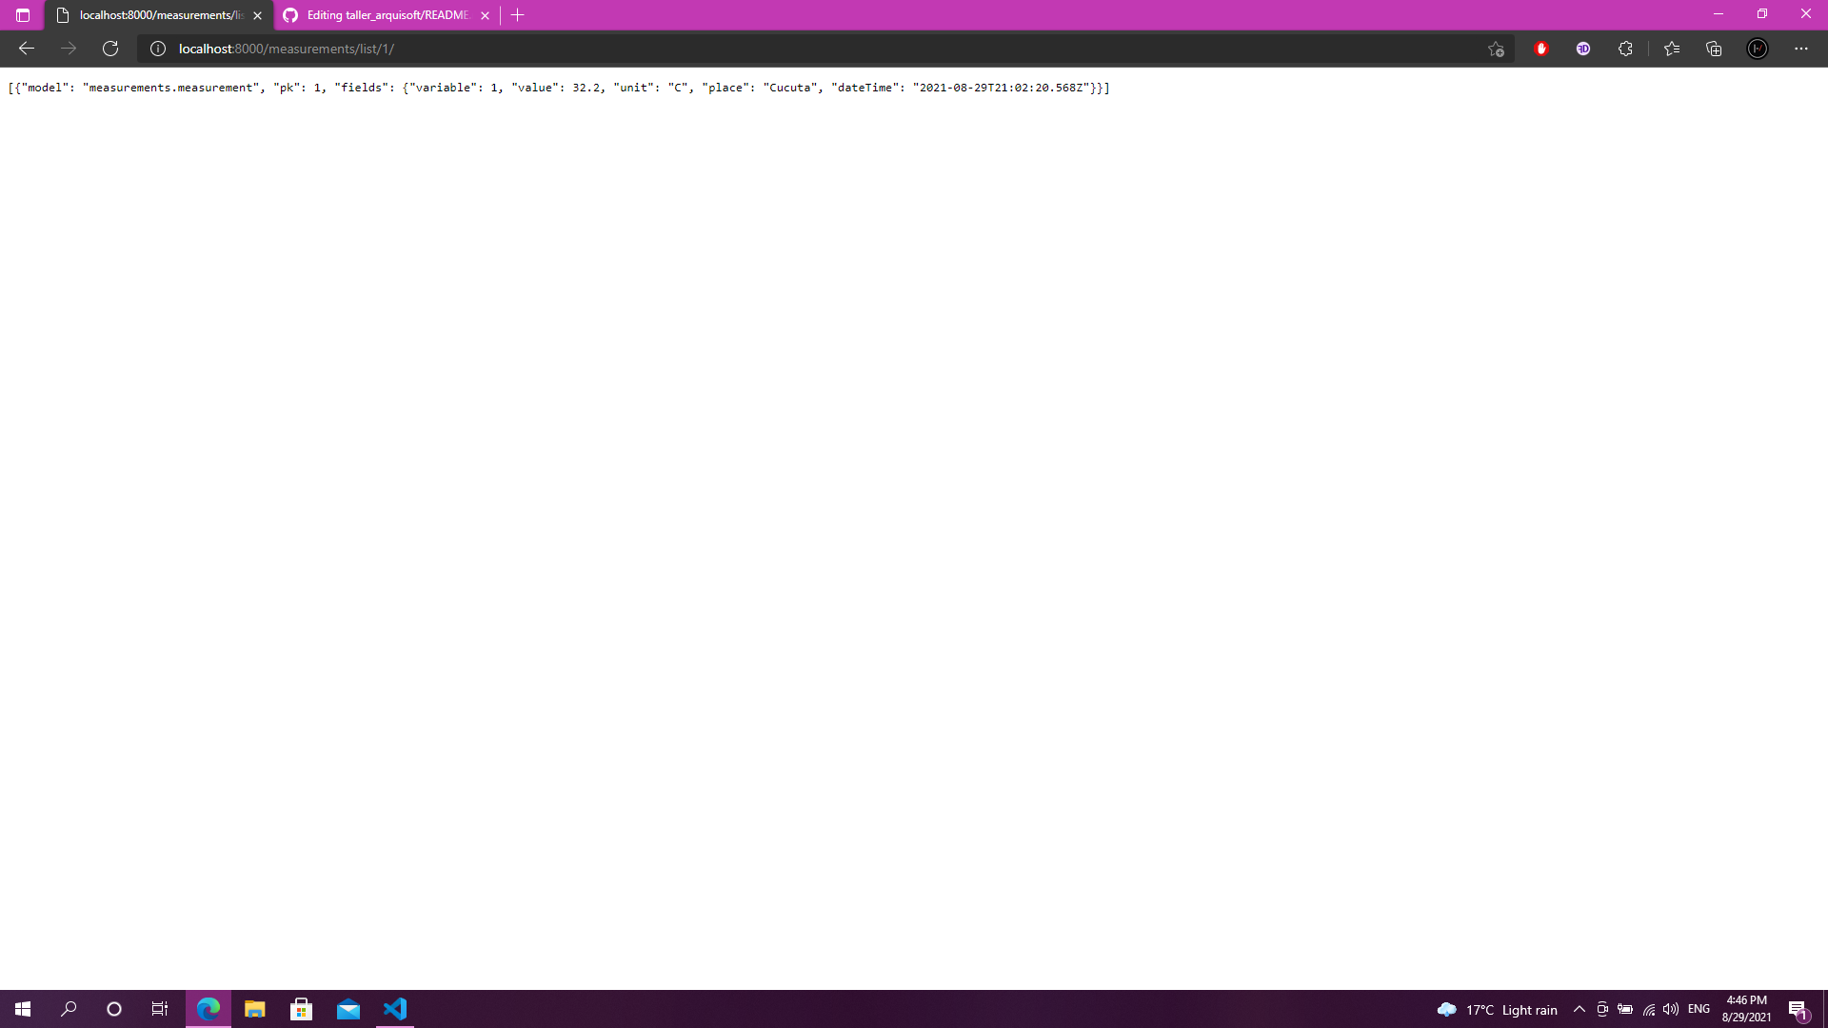This screenshot has width=1828, height=1028.
Task: Open the tab actions menu icon
Action: click(x=23, y=15)
